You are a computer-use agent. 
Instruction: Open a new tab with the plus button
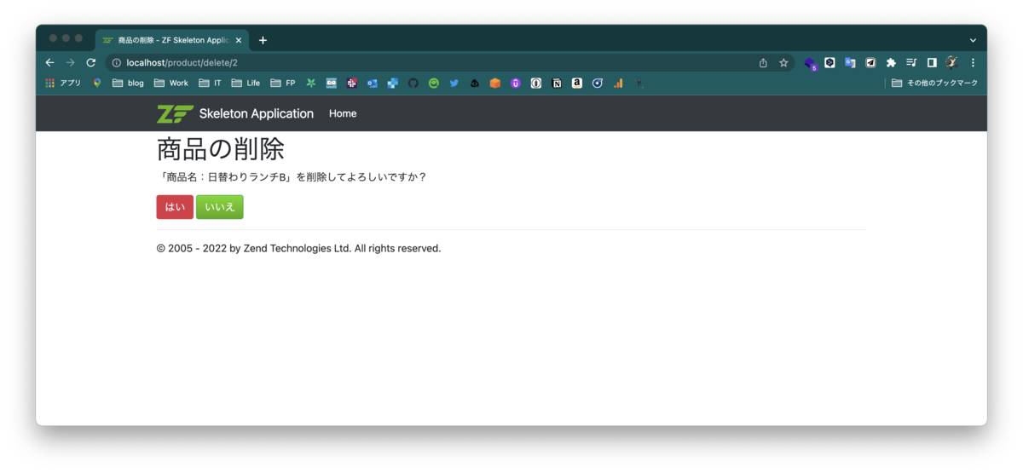click(263, 40)
